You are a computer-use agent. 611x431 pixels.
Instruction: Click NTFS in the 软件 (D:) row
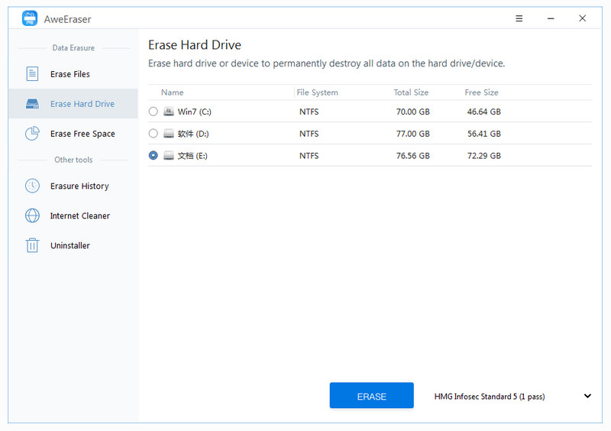309,134
